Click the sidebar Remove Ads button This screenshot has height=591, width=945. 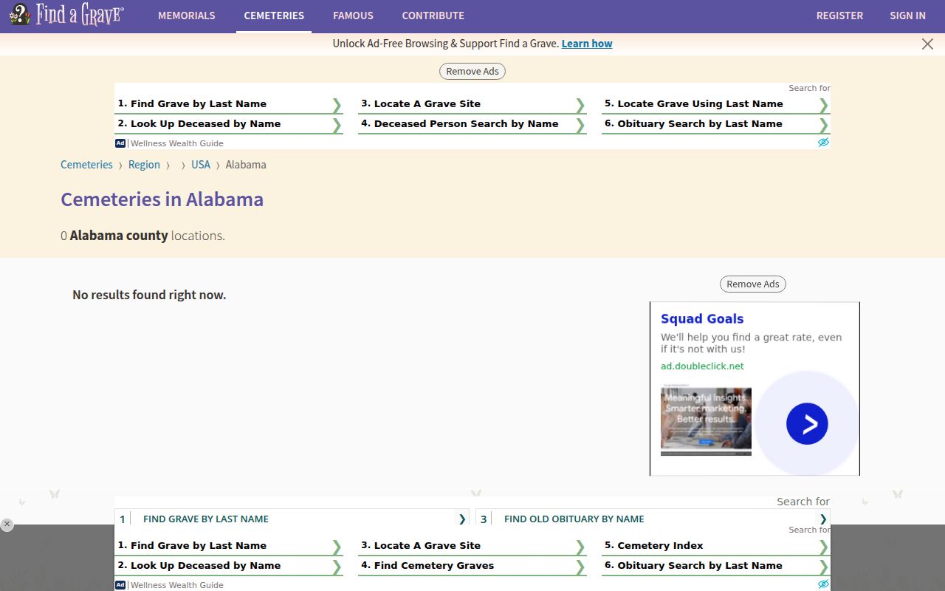tap(753, 284)
